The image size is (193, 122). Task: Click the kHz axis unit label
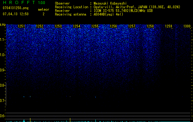coord(3,25)
